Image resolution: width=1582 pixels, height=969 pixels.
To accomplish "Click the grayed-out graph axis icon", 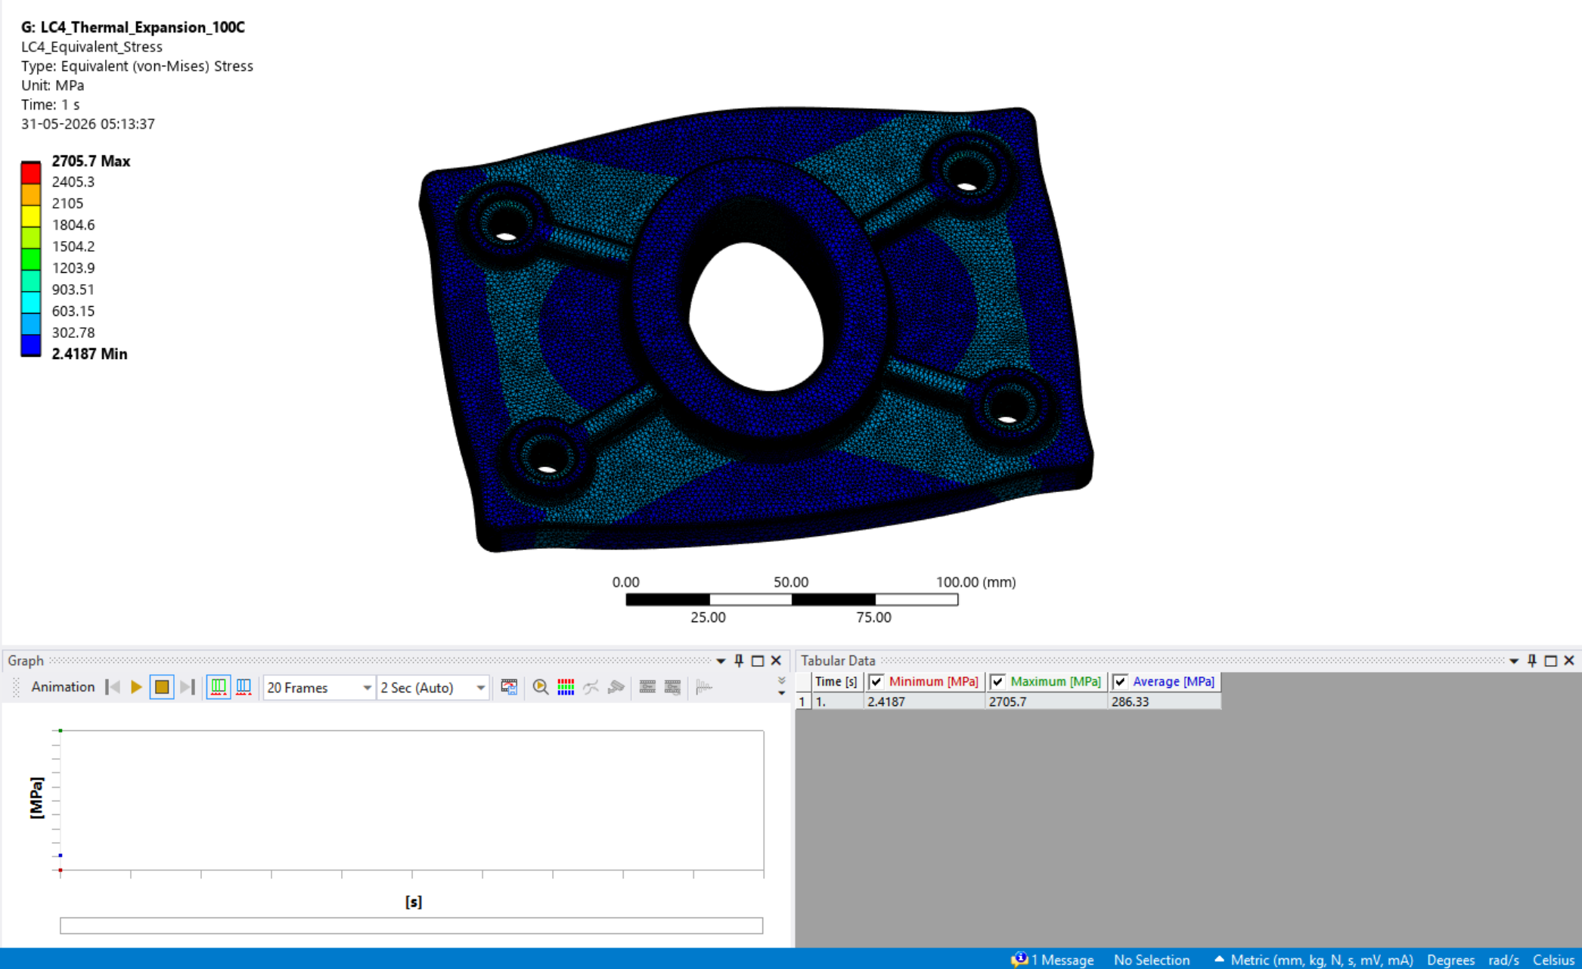I will pos(704,687).
